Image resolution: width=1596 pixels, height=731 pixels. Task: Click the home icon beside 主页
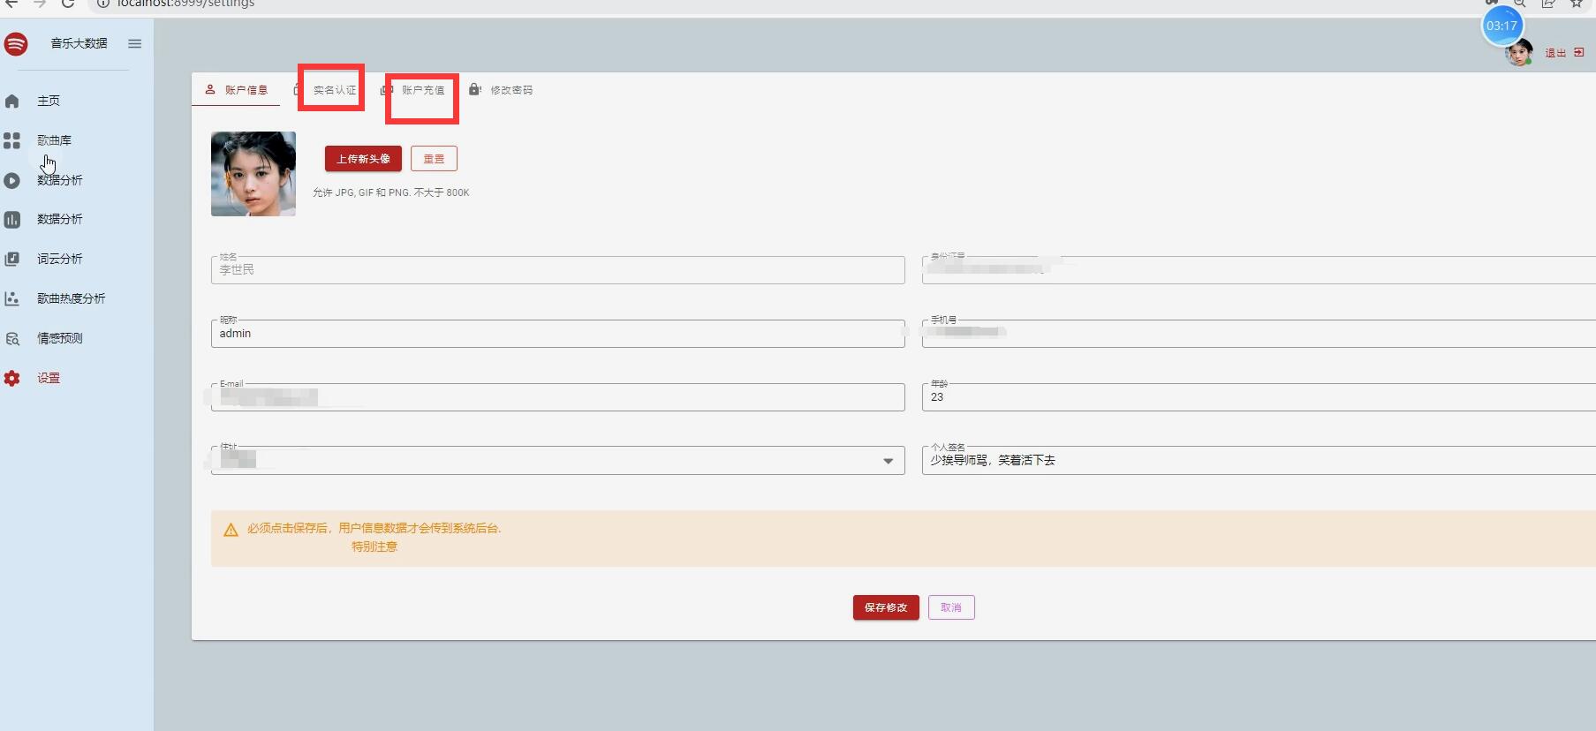coord(12,101)
